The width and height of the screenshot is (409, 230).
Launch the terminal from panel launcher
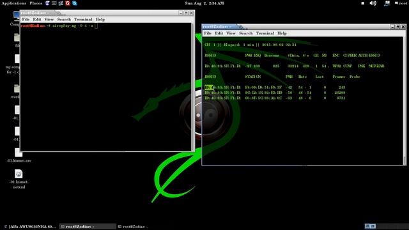(54, 3)
